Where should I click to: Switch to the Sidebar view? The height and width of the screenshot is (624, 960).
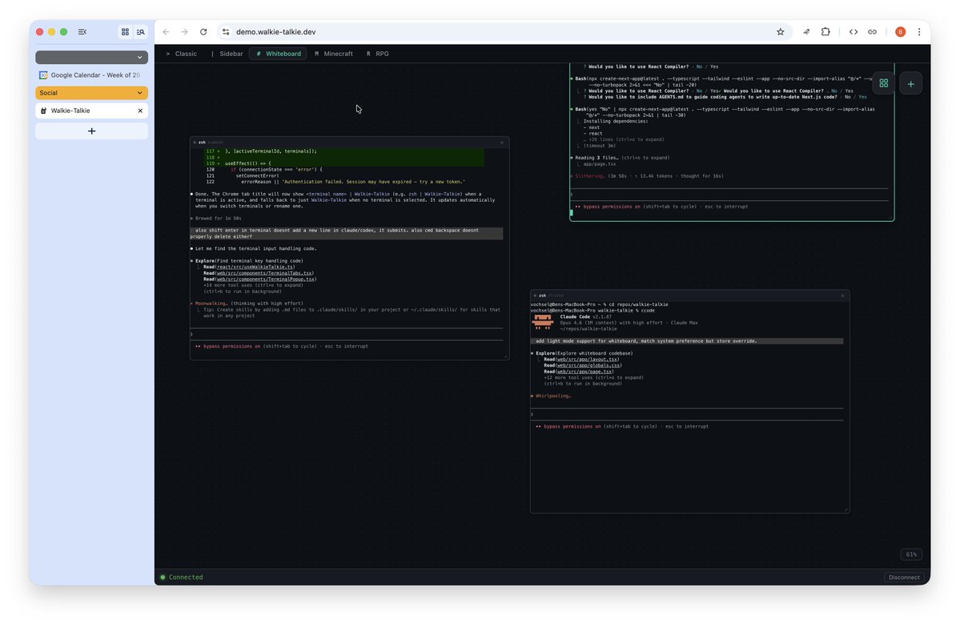[227, 54]
